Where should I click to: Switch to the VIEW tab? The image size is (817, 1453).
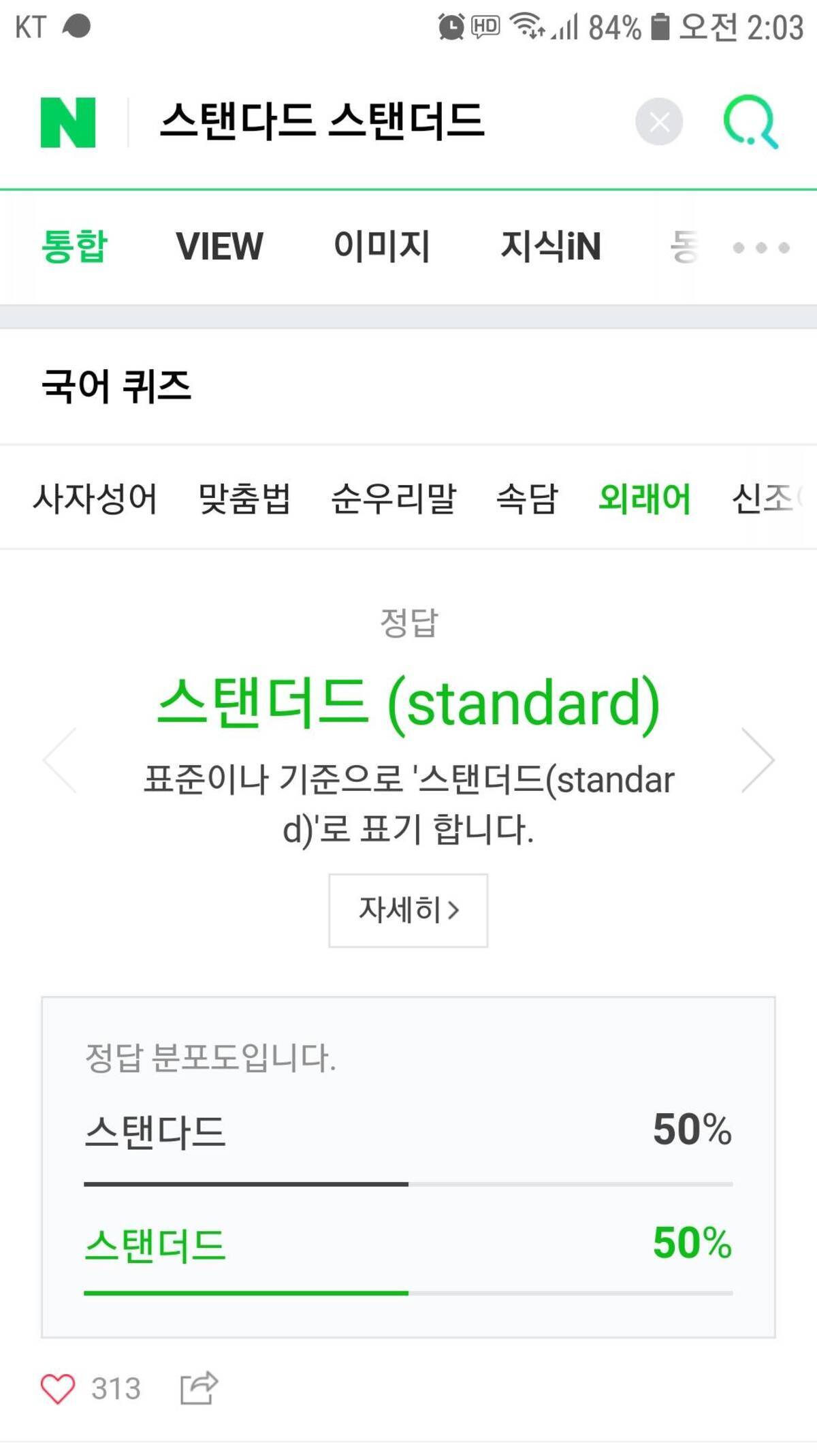[x=219, y=247]
